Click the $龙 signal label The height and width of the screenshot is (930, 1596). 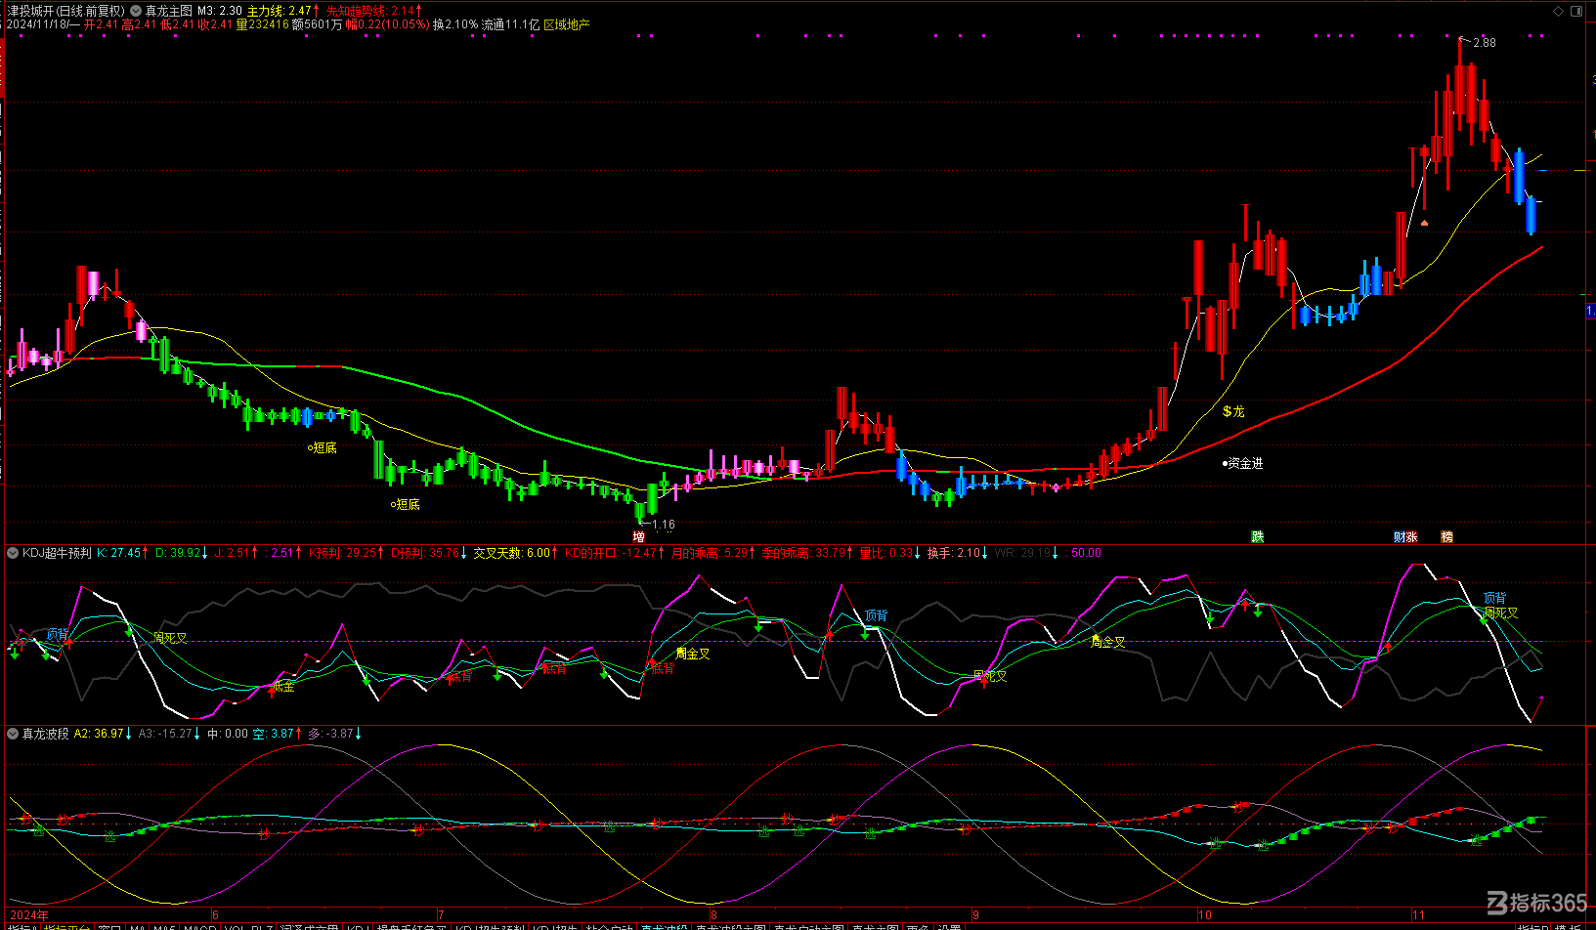(1233, 411)
